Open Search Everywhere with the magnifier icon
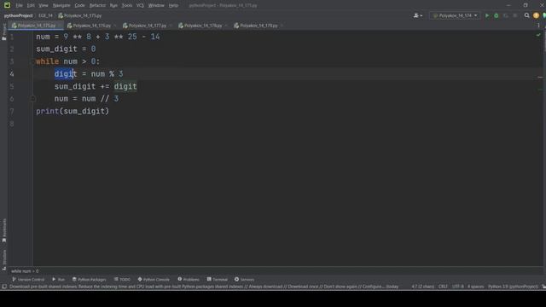This screenshot has width=546, height=307. pos(527,15)
